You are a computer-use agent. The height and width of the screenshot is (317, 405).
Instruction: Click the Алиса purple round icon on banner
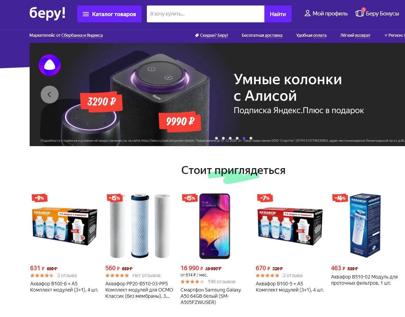click(x=50, y=65)
